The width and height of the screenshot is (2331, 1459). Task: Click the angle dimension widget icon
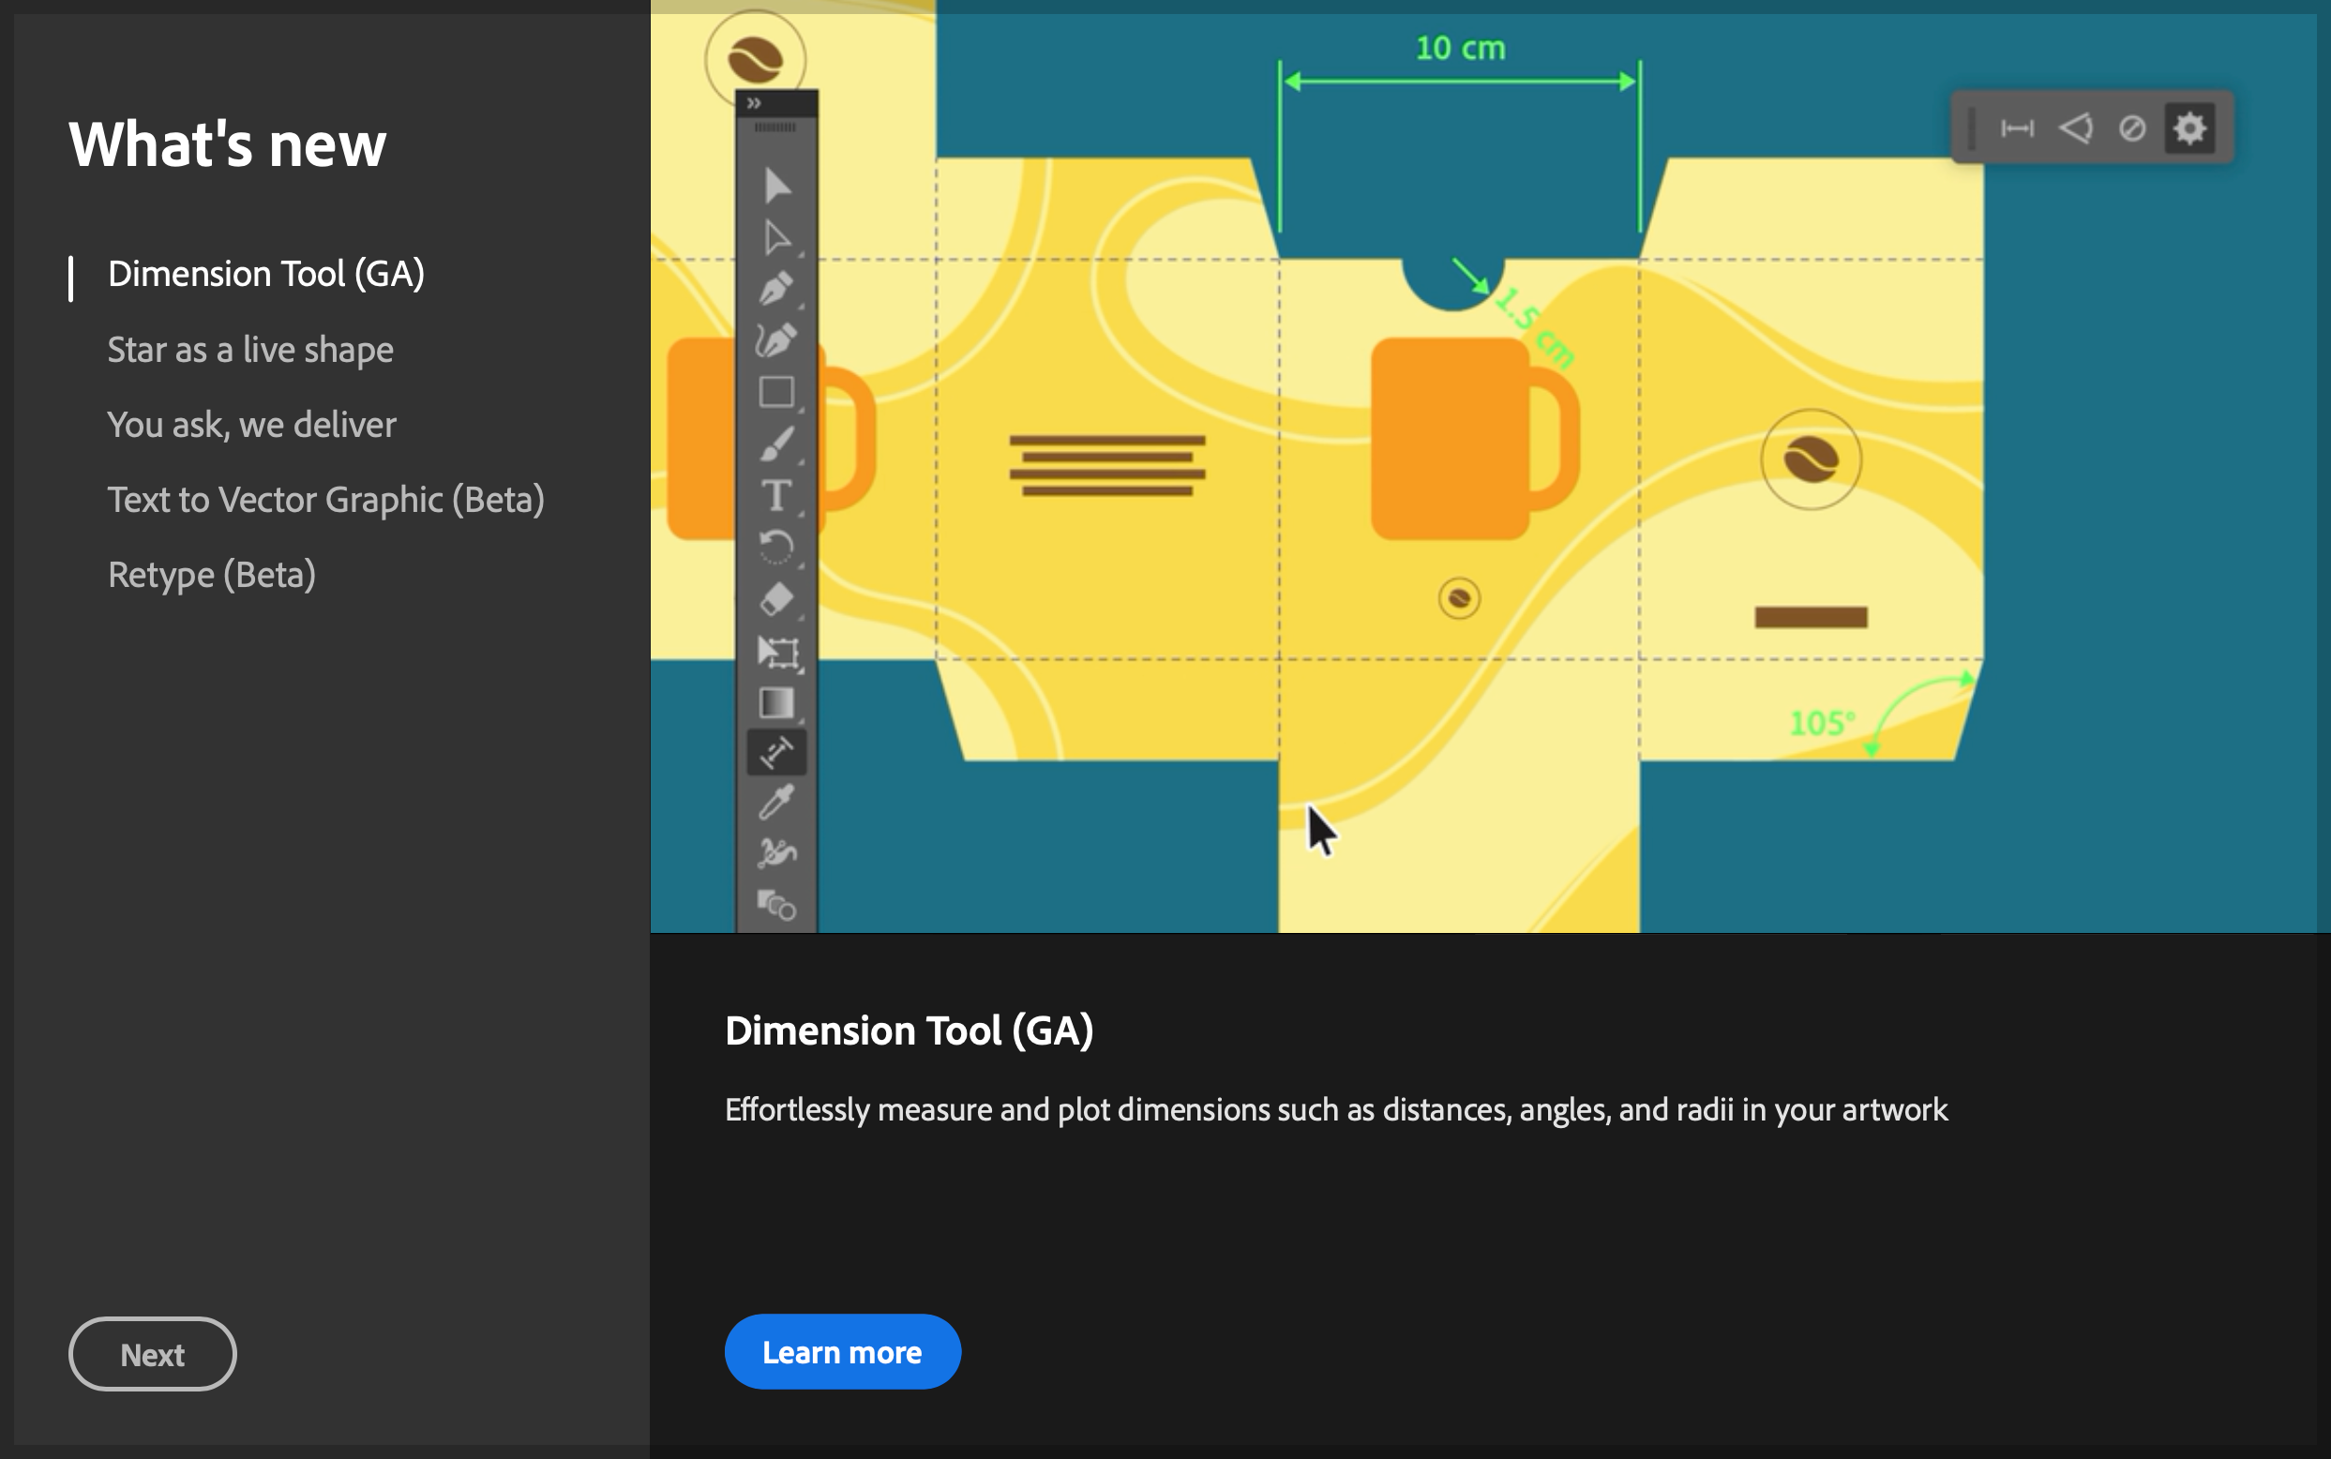[x=2075, y=128]
